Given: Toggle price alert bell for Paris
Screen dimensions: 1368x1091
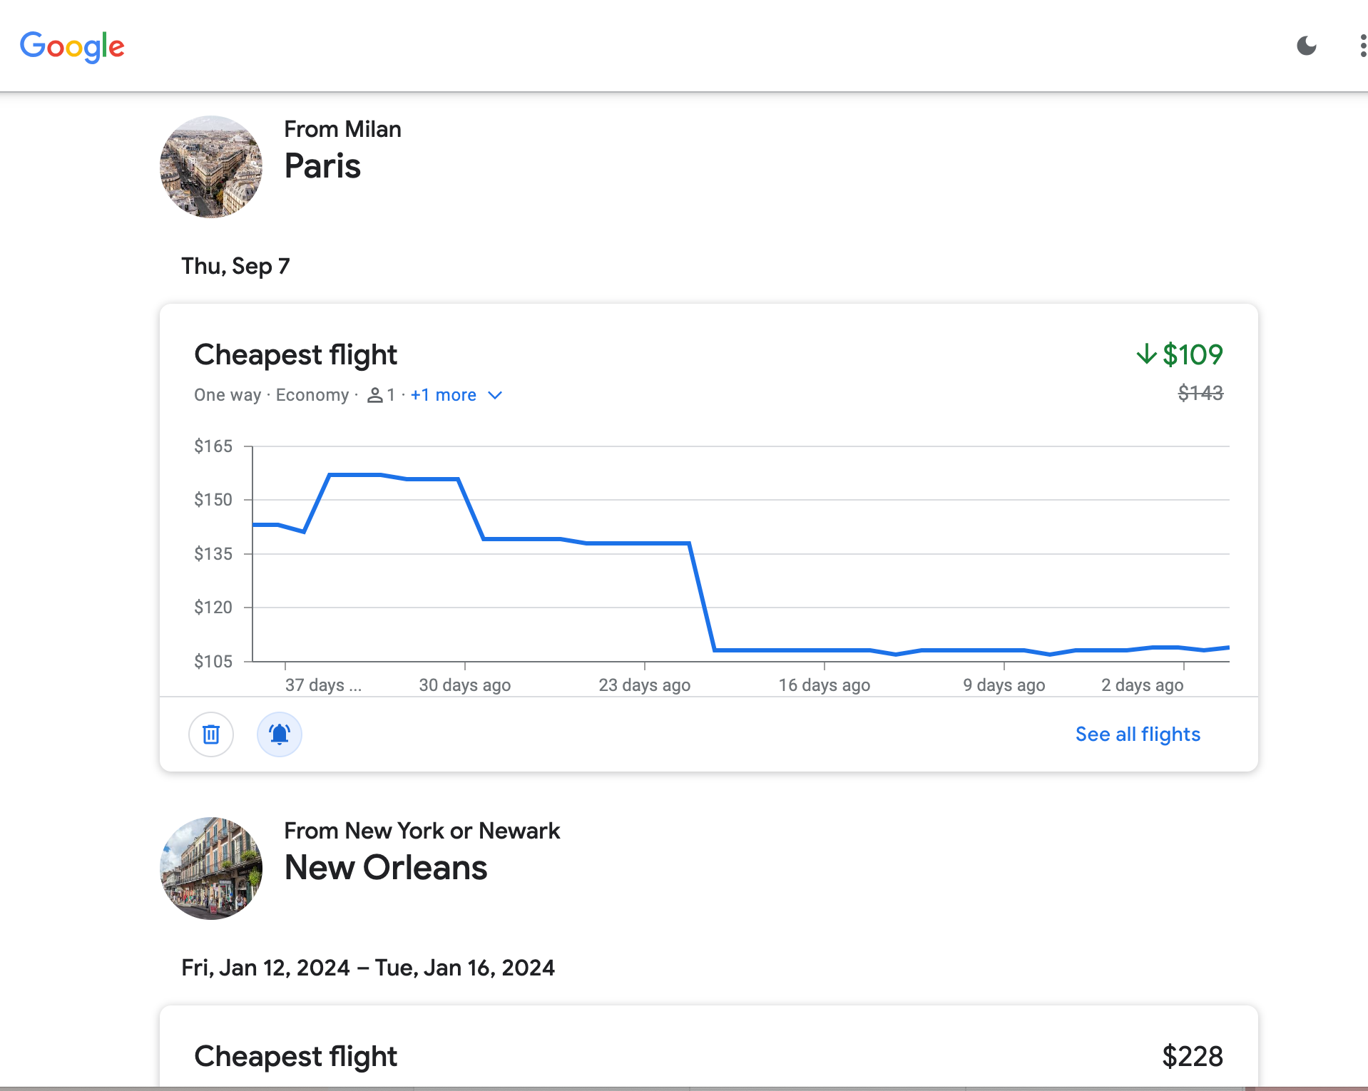Looking at the screenshot, I should [x=280, y=734].
